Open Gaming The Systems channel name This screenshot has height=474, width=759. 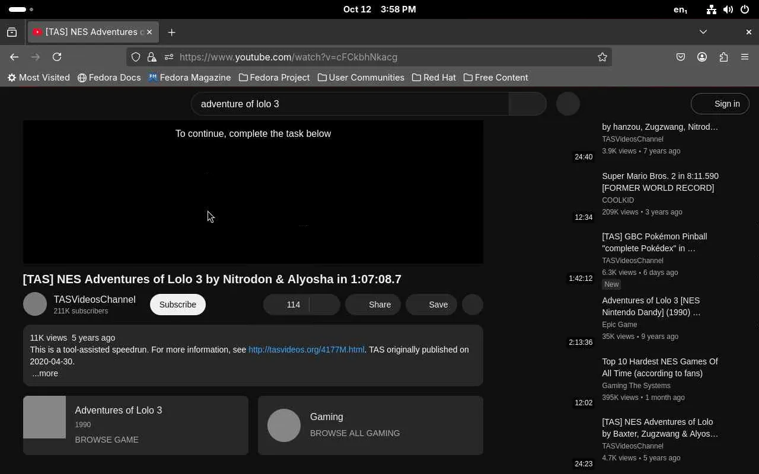(636, 386)
